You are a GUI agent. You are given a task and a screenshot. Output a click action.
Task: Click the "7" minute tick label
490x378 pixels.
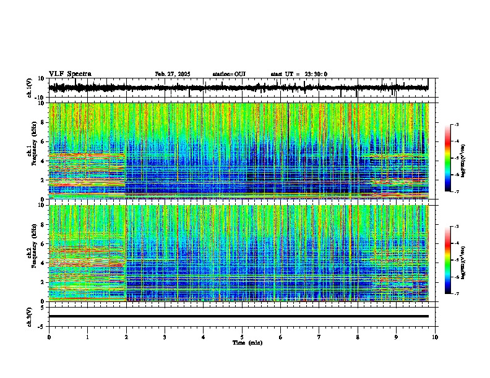click(x=319, y=337)
